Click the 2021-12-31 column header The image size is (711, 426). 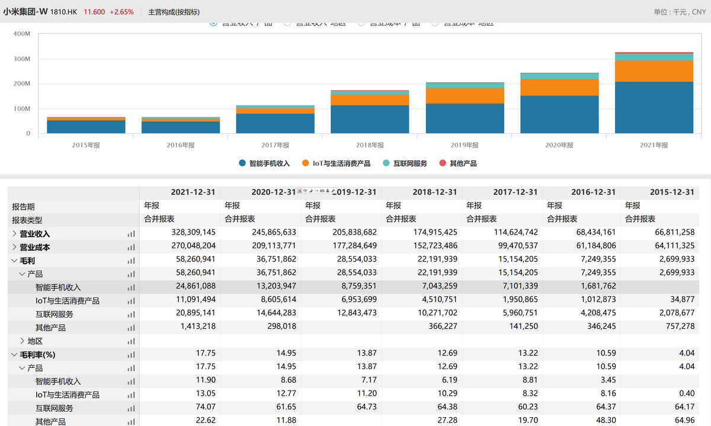193,193
